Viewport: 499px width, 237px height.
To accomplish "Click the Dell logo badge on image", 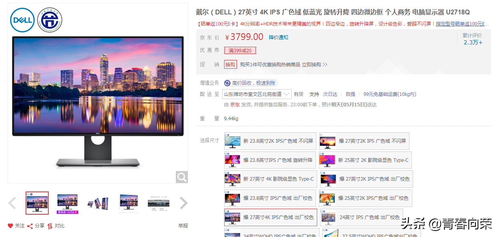I will click(22, 20).
